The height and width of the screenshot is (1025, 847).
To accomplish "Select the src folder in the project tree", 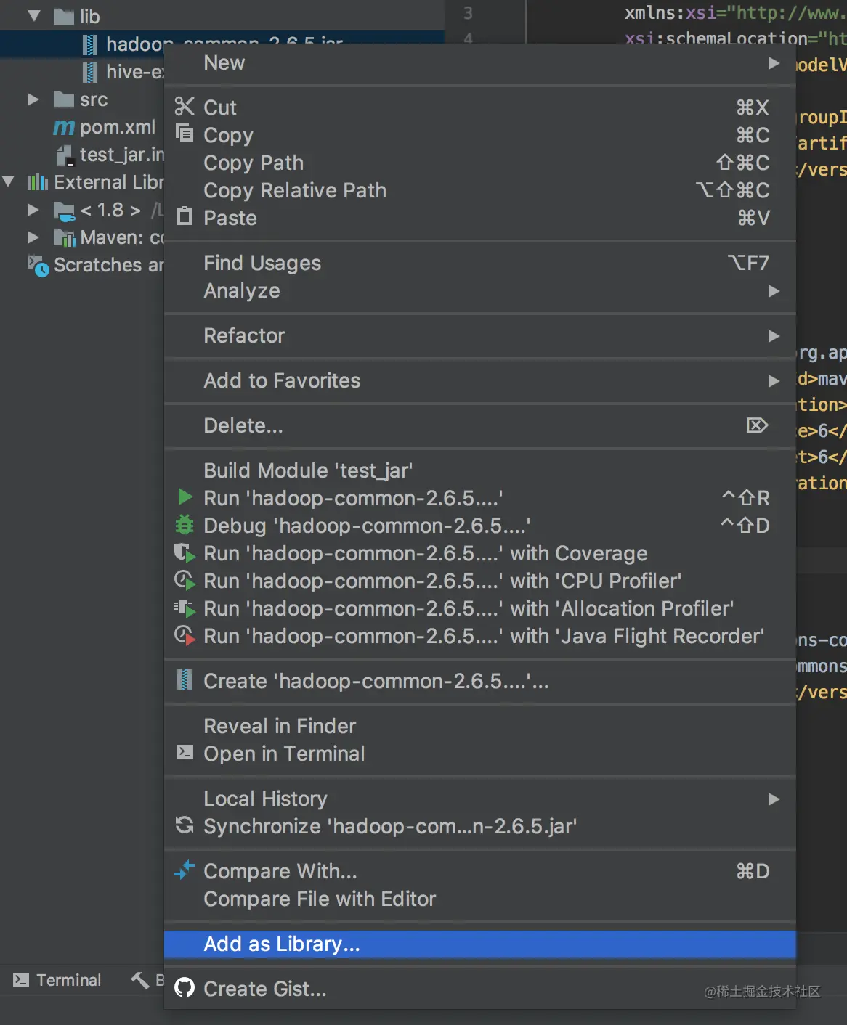I will 94,99.
